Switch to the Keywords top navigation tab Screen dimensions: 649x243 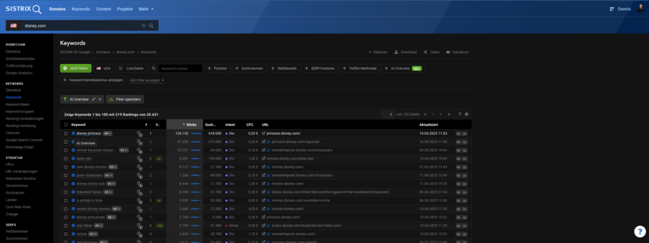tap(80, 9)
